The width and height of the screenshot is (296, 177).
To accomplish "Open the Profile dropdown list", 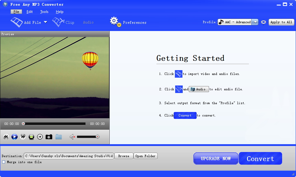I will pyautogui.click(x=255, y=22).
